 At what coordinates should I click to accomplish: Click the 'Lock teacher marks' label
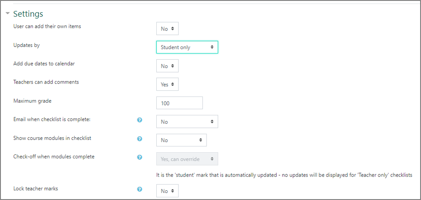[36, 188]
